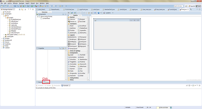
Task: Select the Tab Order tool
Action: (x=82, y=22)
